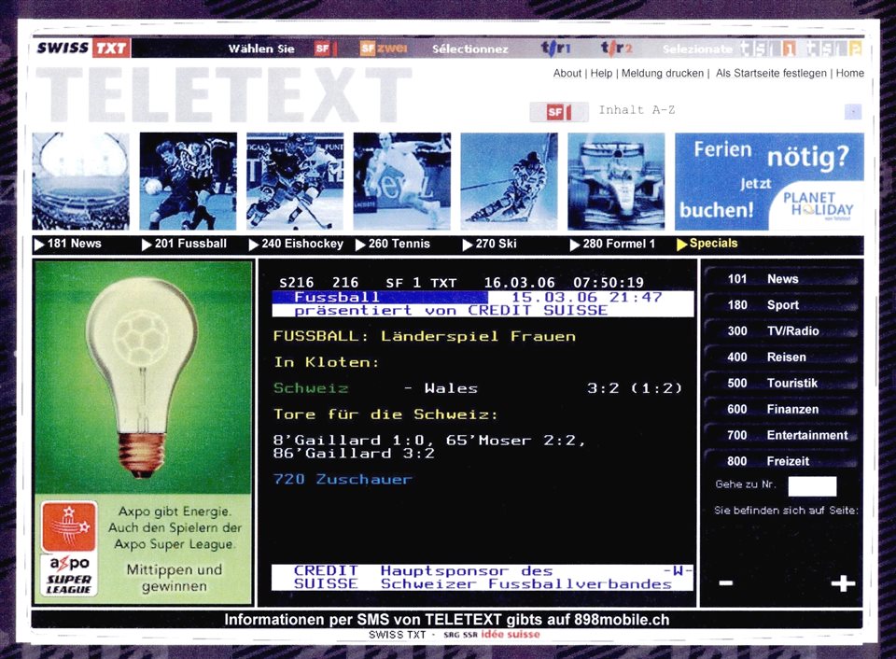Select the tsr2 channel logo

(x=617, y=48)
